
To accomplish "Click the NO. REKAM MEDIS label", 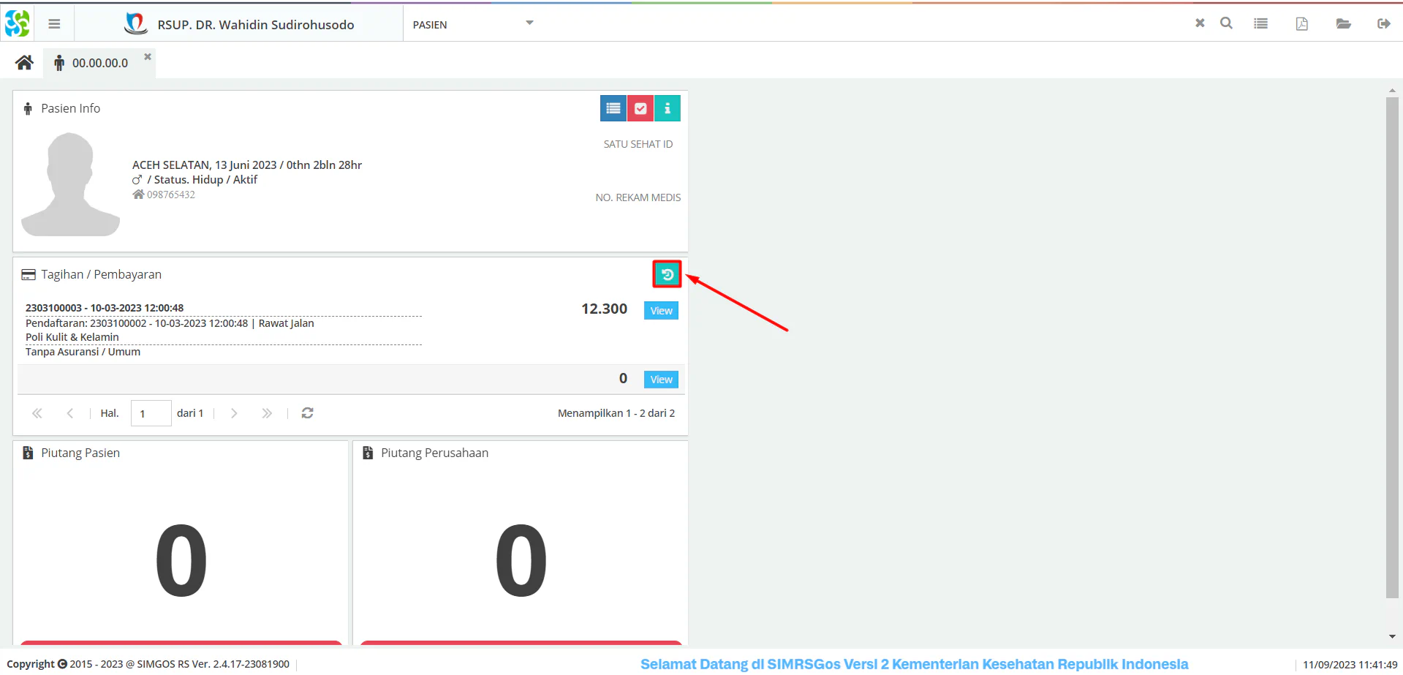I will 638,197.
